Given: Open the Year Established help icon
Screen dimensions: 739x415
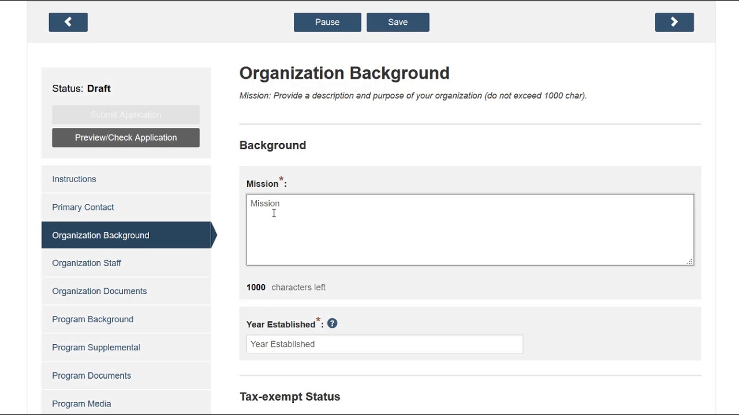Looking at the screenshot, I should click(332, 323).
